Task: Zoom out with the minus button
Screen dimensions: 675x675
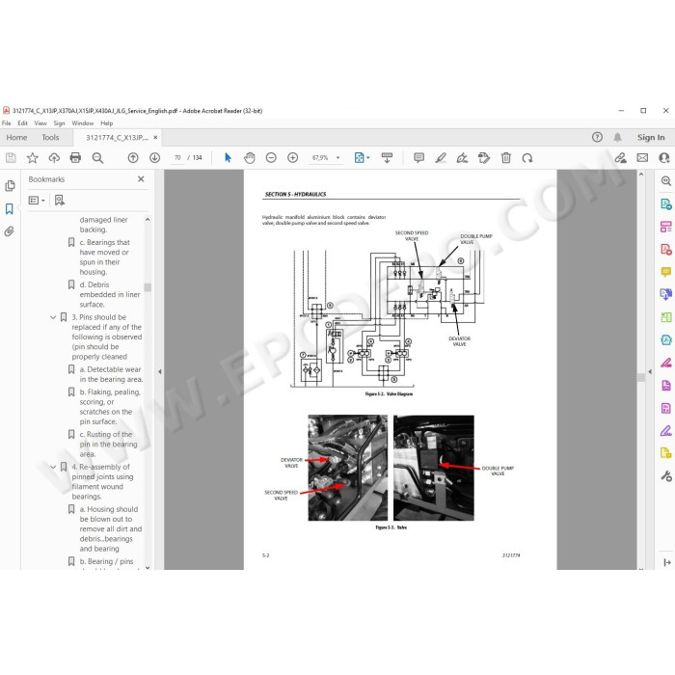Action: (271, 158)
